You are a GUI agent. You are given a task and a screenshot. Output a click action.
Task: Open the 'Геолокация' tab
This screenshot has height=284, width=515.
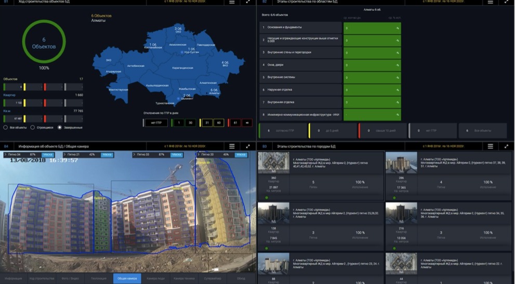(x=99, y=279)
